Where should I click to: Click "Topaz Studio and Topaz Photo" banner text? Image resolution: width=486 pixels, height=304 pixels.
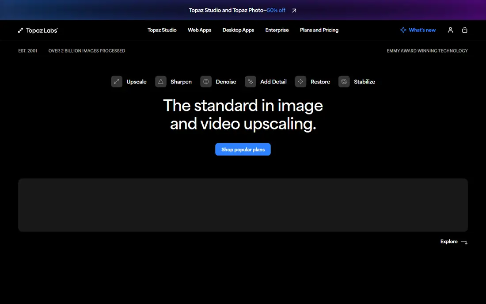point(226,10)
